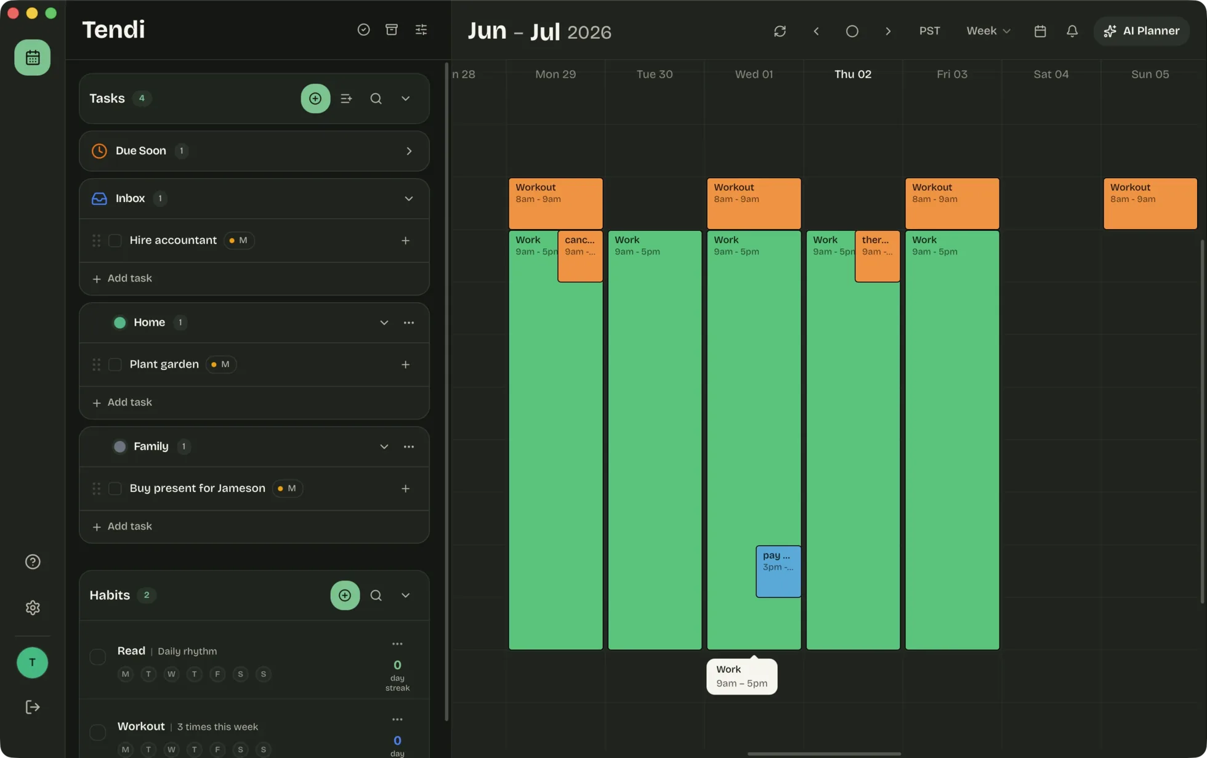
Task: Click the calendar horizontal scrollbar
Action: point(824,754)
